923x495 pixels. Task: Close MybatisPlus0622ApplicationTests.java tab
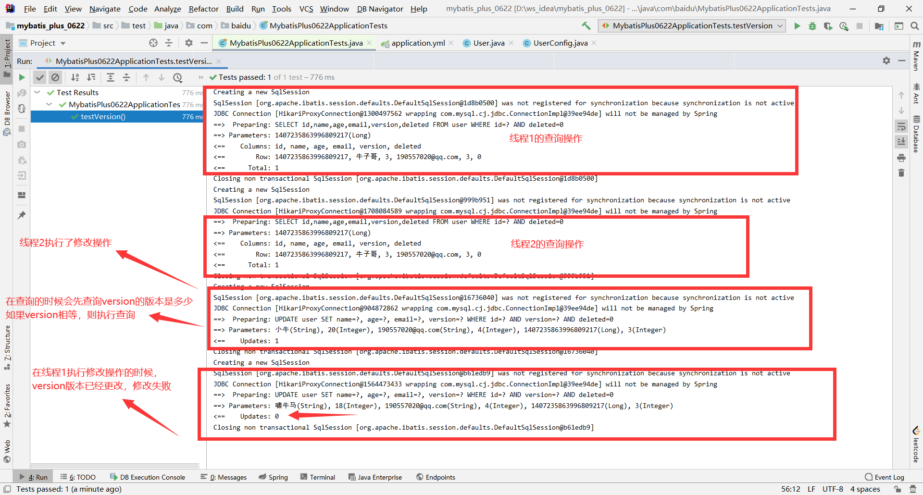(369, 43)
